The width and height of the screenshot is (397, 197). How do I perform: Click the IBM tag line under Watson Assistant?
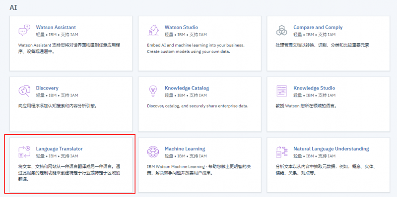tap(57, 35)
